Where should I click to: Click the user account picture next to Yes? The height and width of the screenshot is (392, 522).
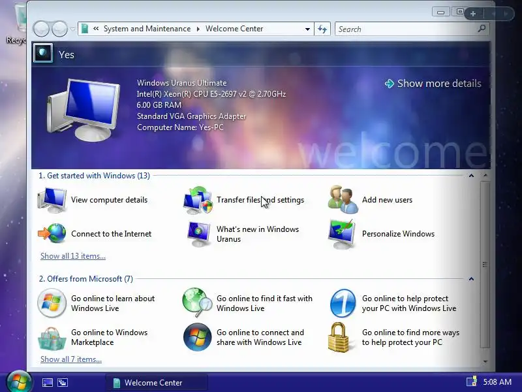click(43, 54)
